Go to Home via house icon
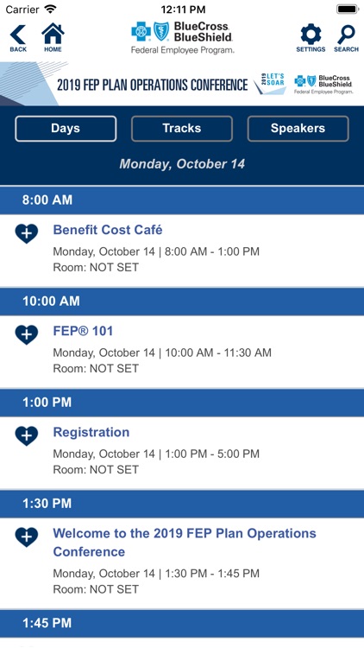Screen dimensions: 364x648 coord(53,38)
